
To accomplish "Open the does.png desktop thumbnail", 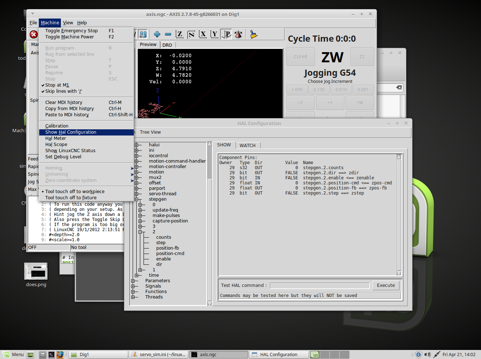I will [x=36, y=271].
